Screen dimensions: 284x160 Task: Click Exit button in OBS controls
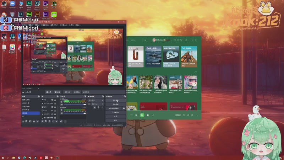116,120
